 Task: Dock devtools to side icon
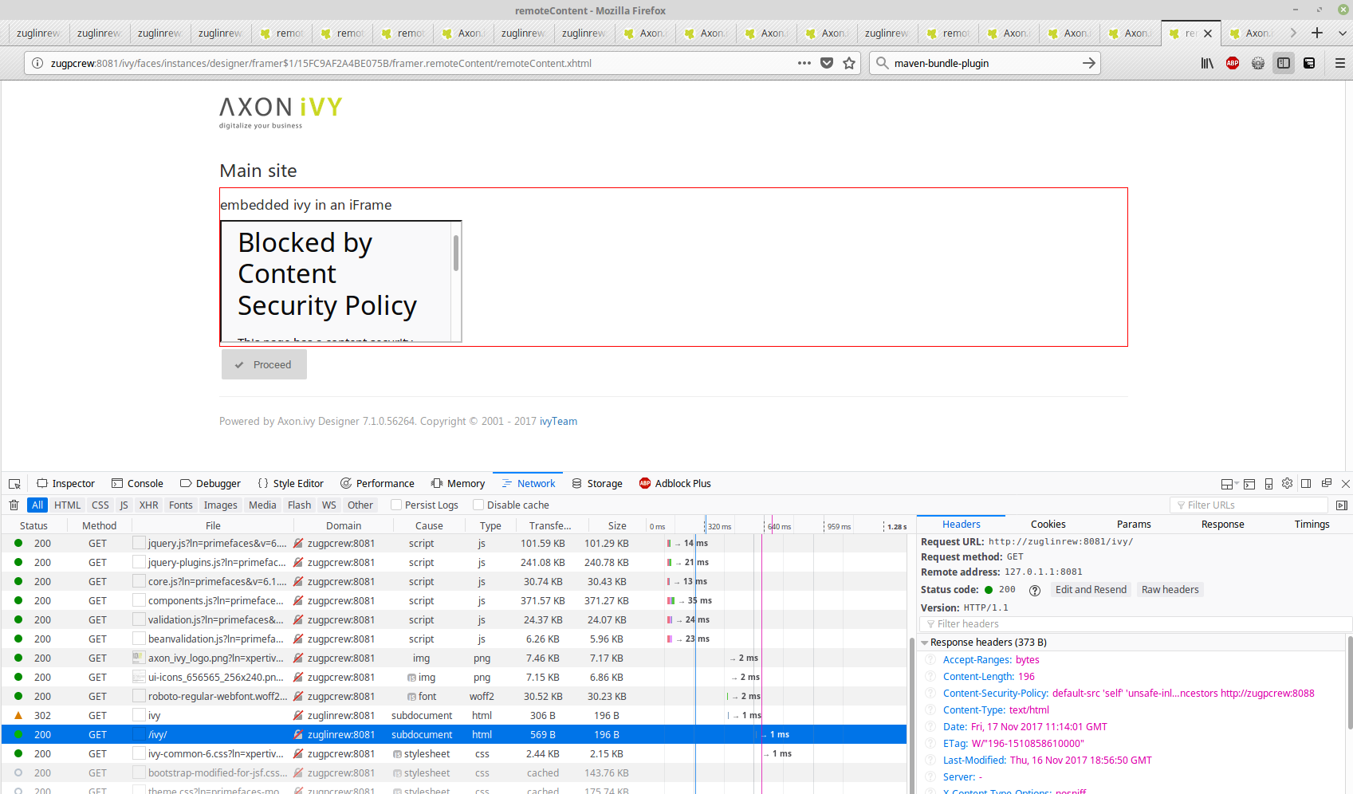[1306, 483]
